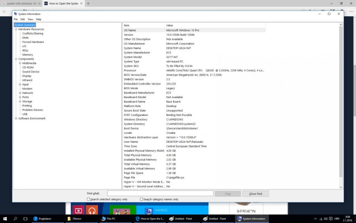This screenshot has height=223, width=356.
Task: Open new browser tab with plus
Action: pyautogui.click(x=88, y=3)
